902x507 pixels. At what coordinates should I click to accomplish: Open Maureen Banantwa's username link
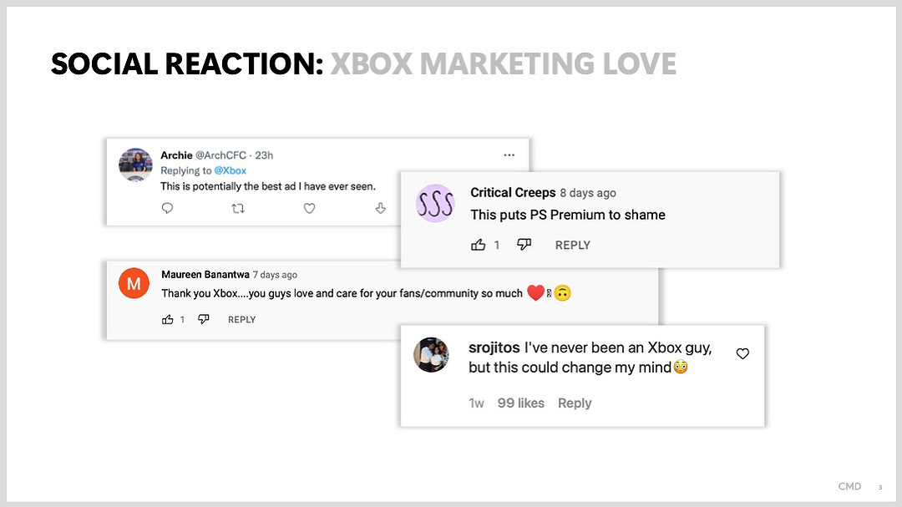(205, 275)
